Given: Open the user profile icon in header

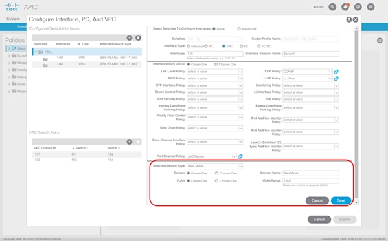Looking at the screenshot, I should tap(358, 7).
